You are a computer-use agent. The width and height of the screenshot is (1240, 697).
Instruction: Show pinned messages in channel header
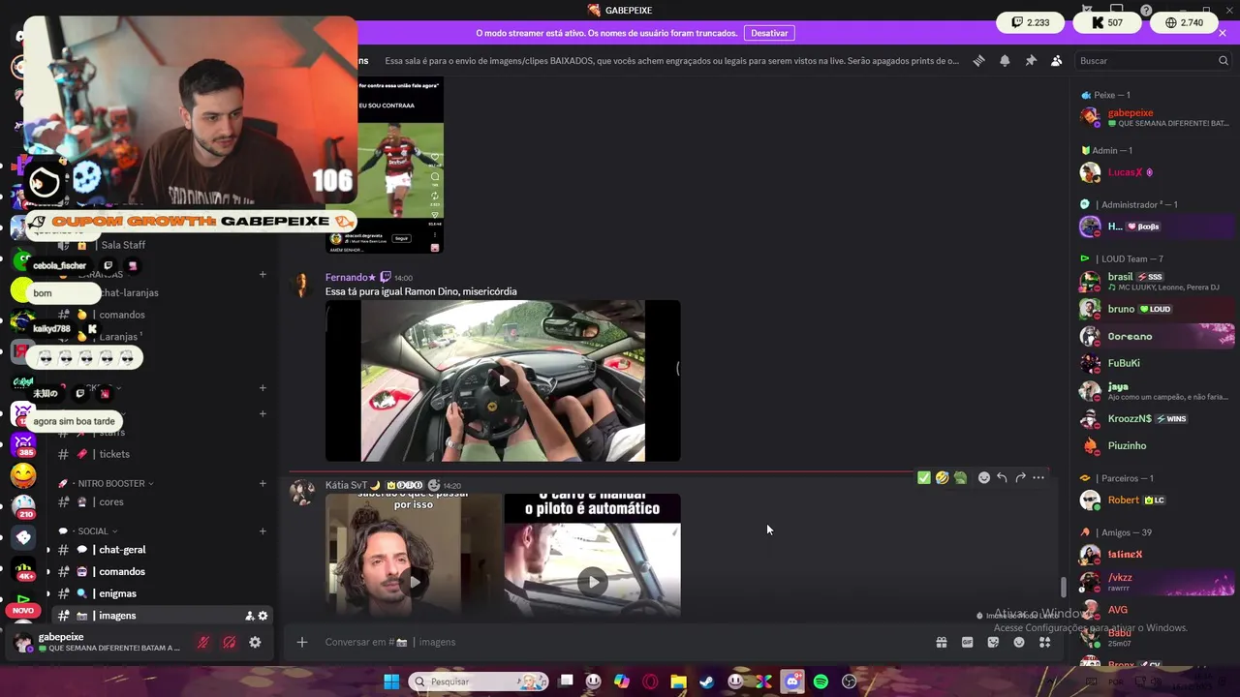click(x=1031, y=60)
